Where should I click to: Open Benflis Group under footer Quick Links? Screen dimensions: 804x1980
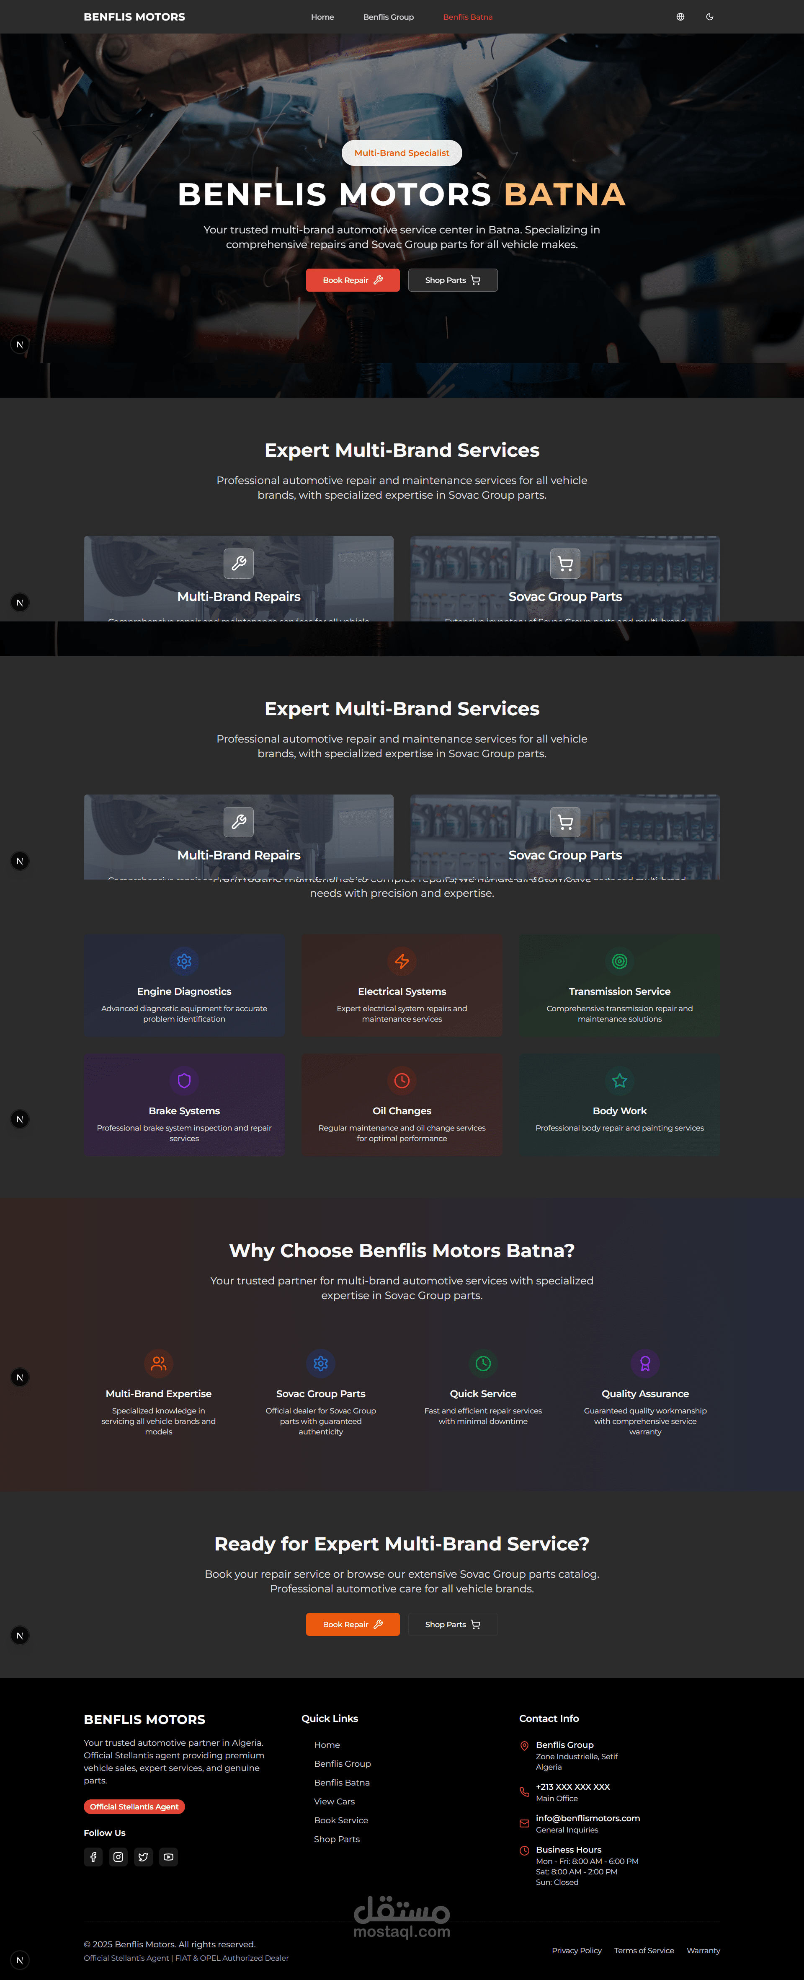[343, 1763]
